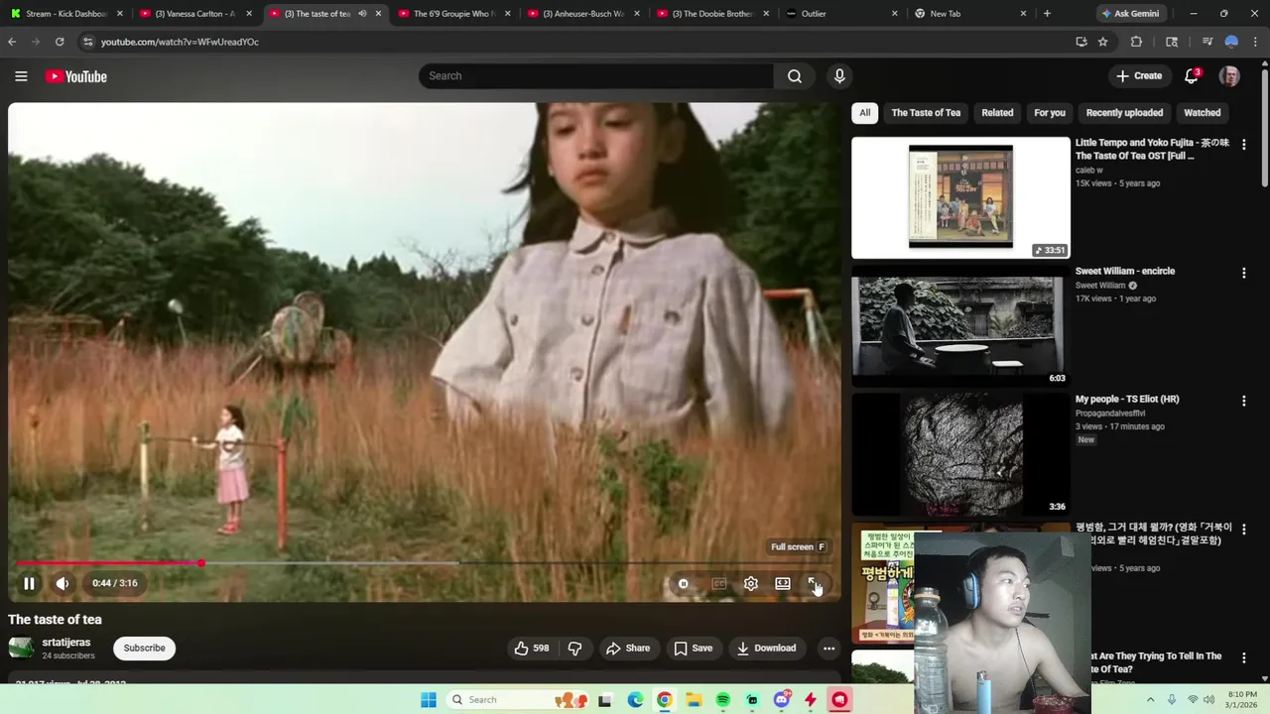Click the address bar URL
This screenshot has width=1270, height=714.
coord(180,42)
